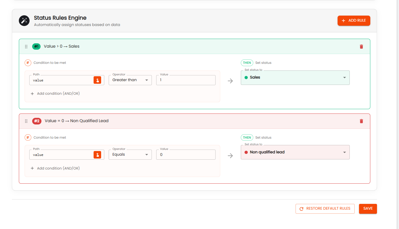Image resolution: width=399 pixels, height=229 pixels.
Task: Click the magic wand Status Rules Engine icon
Action: [x=24, y=21]
